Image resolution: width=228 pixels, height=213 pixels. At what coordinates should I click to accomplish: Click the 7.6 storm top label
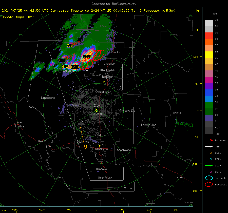tap(70, 46)
